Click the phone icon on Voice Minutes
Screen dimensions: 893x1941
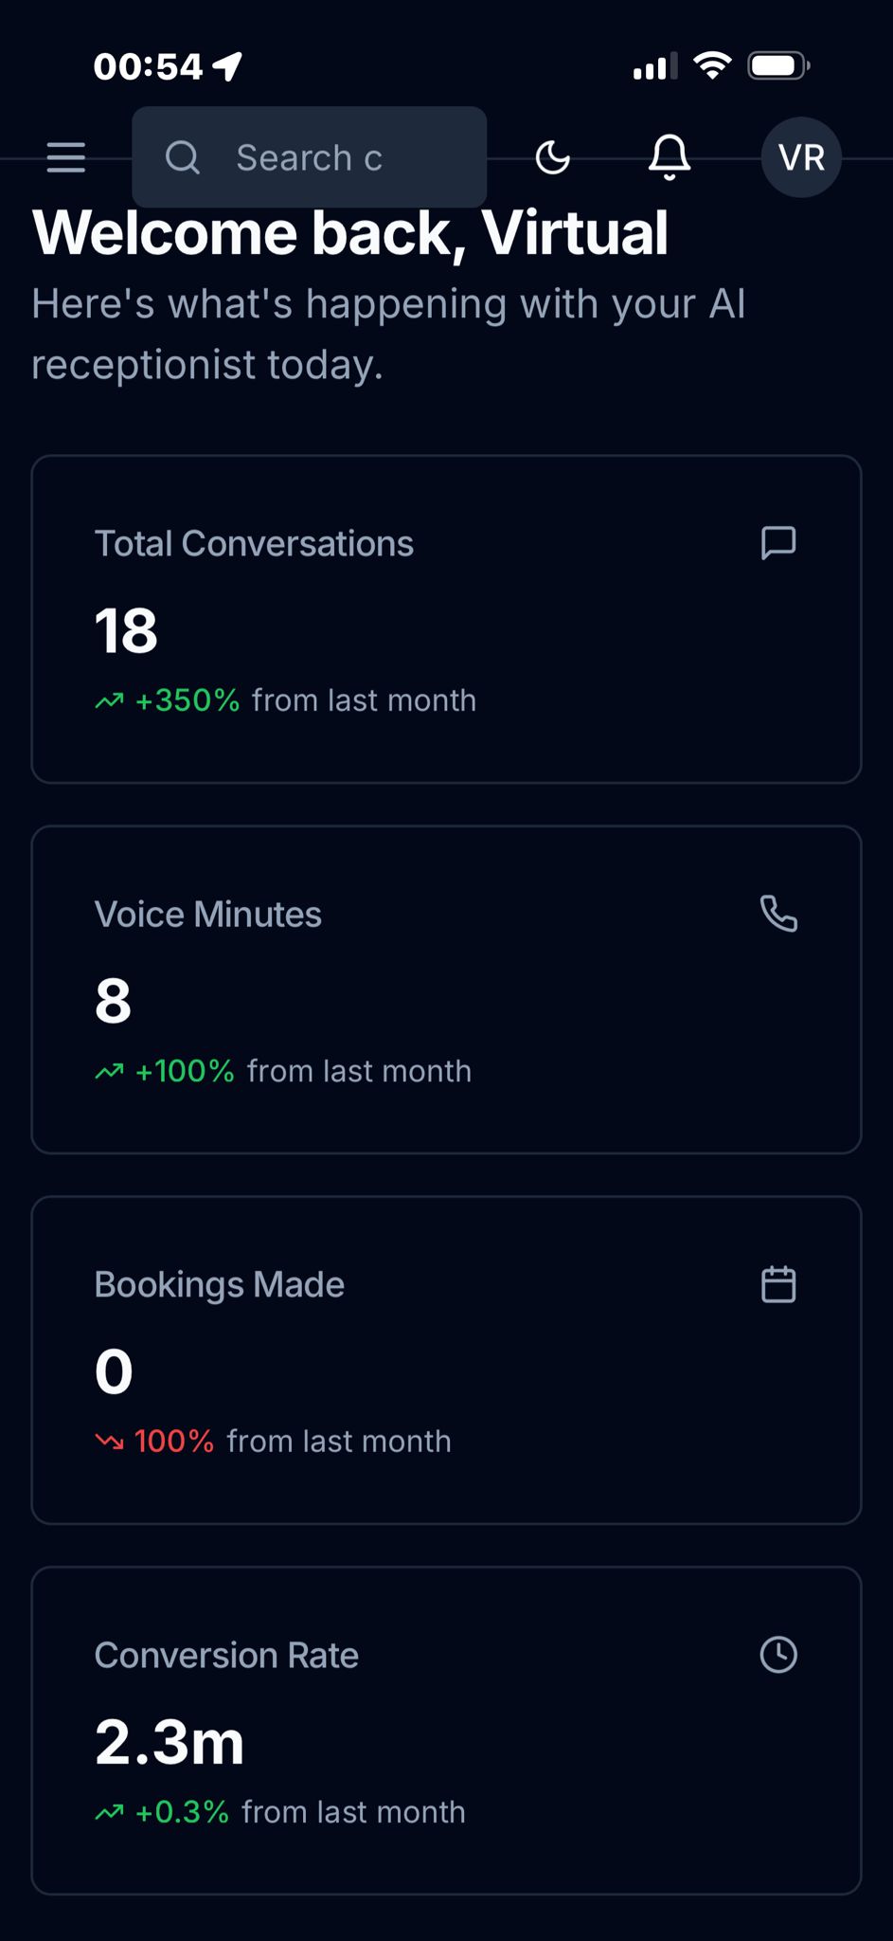click(x=778, y=914)
